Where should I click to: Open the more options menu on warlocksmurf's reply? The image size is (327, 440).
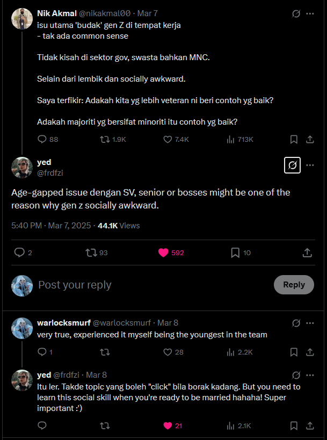(x=310, y=323)
